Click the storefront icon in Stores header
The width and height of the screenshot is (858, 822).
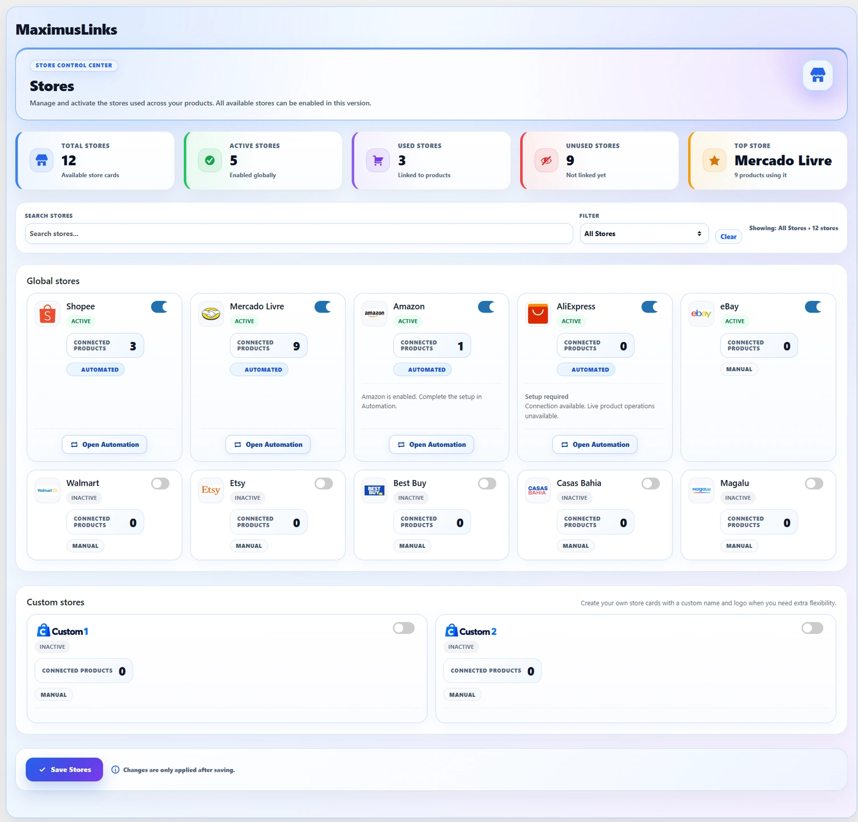coord(817,75)
